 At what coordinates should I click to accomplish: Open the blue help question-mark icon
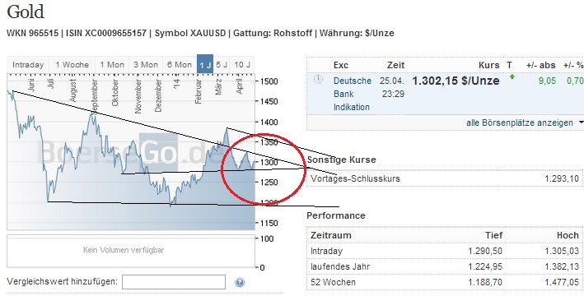tap(240, 282)
